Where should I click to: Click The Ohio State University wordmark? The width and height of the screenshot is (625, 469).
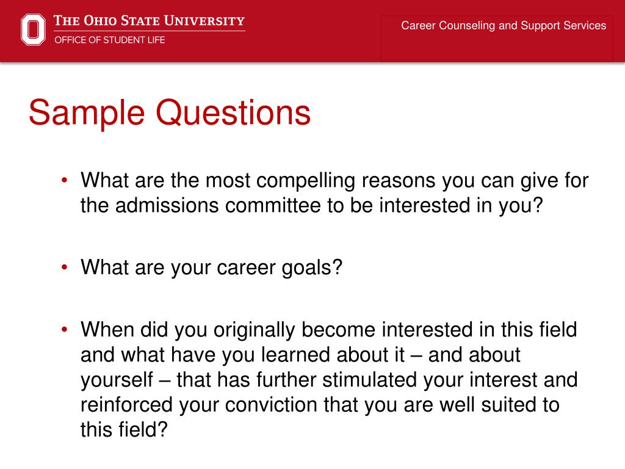tap(149, 21)
